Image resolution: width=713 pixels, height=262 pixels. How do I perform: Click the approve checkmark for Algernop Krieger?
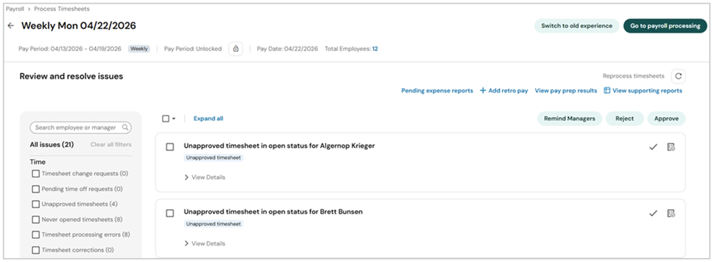click(653, 147)
